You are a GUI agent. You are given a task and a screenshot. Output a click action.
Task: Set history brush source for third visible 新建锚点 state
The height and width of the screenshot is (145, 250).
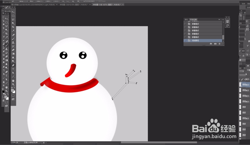coord(185,30)
